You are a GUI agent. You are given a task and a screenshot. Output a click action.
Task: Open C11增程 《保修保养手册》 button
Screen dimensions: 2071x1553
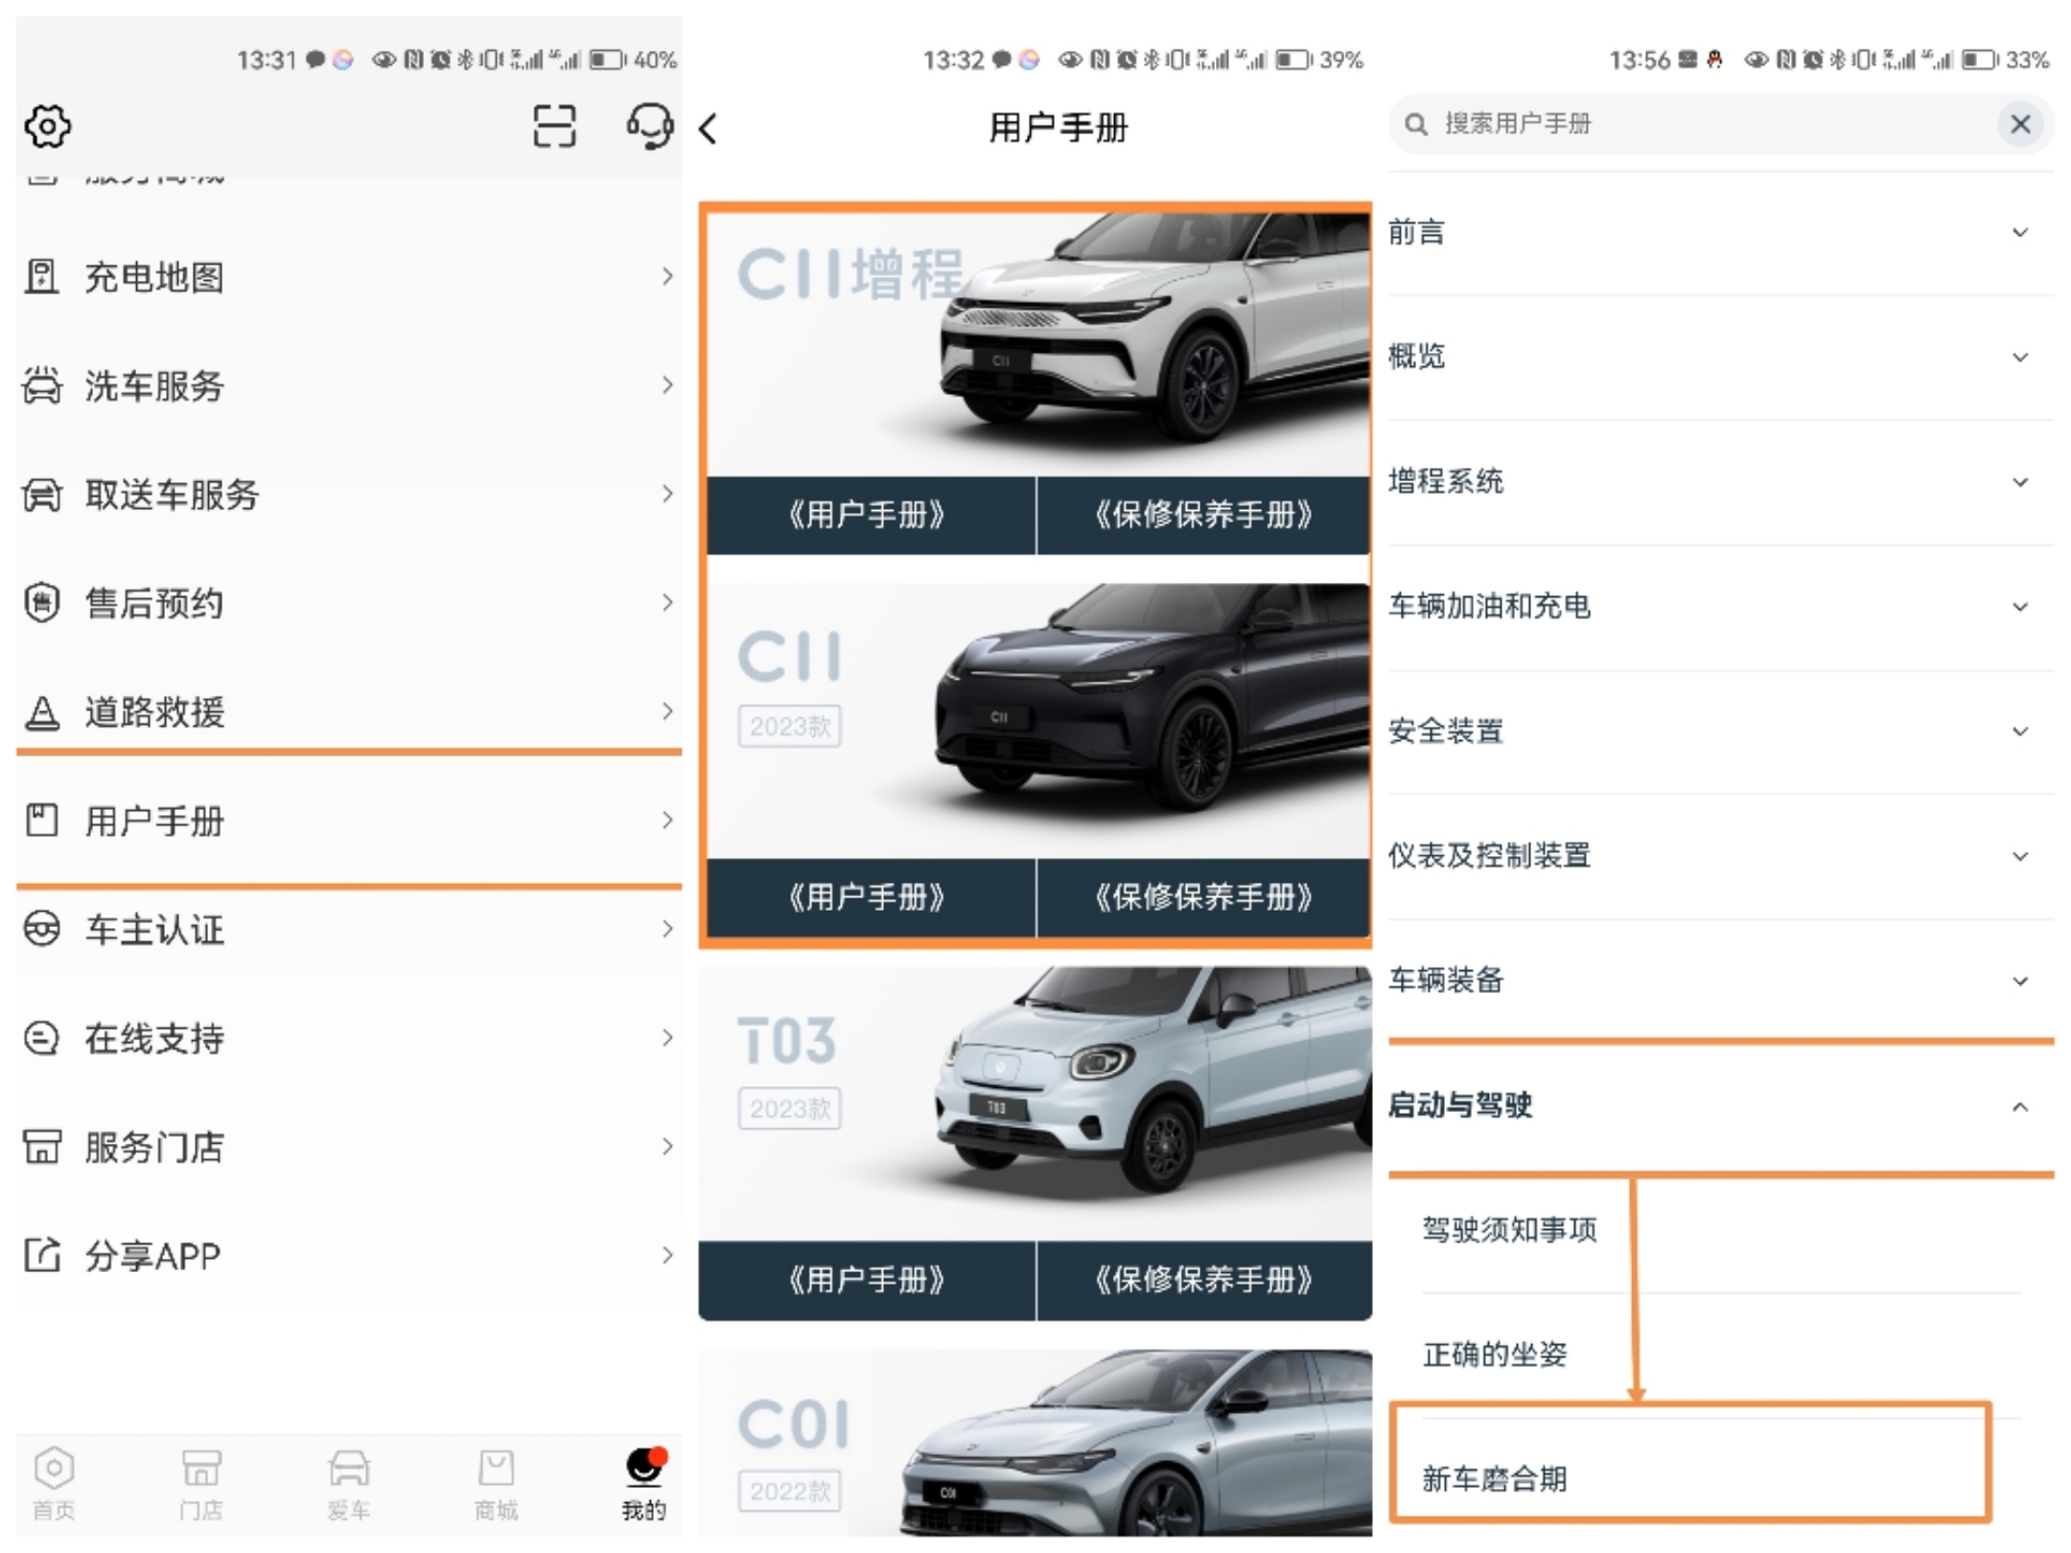pyautogui.click(x=1203, y=516)
